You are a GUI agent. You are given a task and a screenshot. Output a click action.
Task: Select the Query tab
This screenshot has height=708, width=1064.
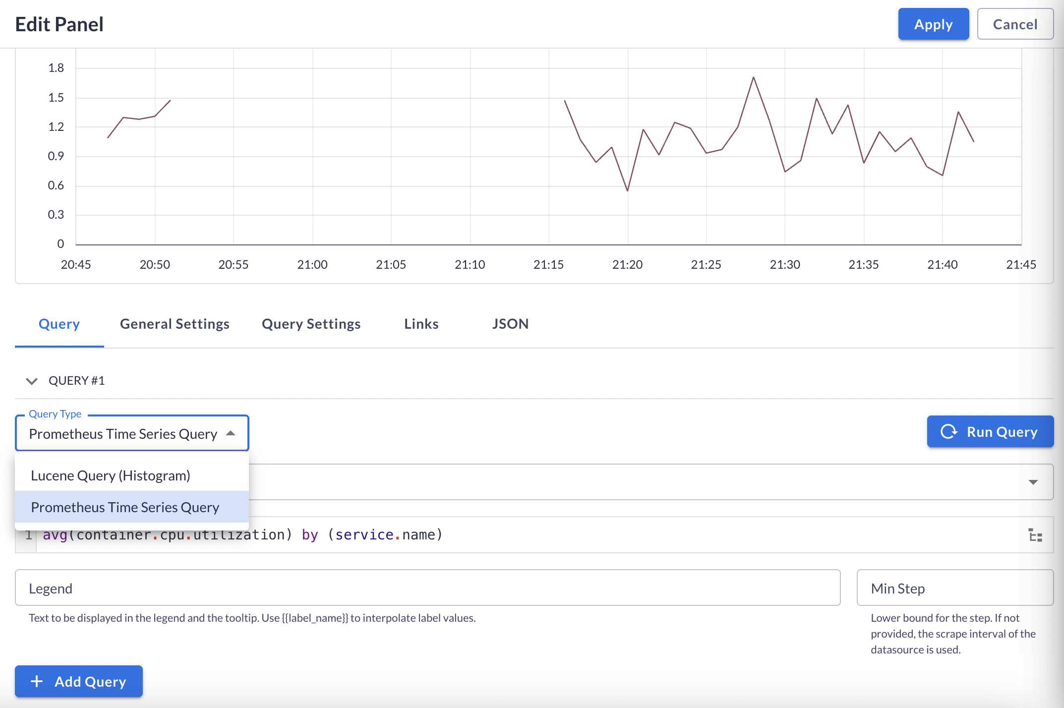click(59, 324)
